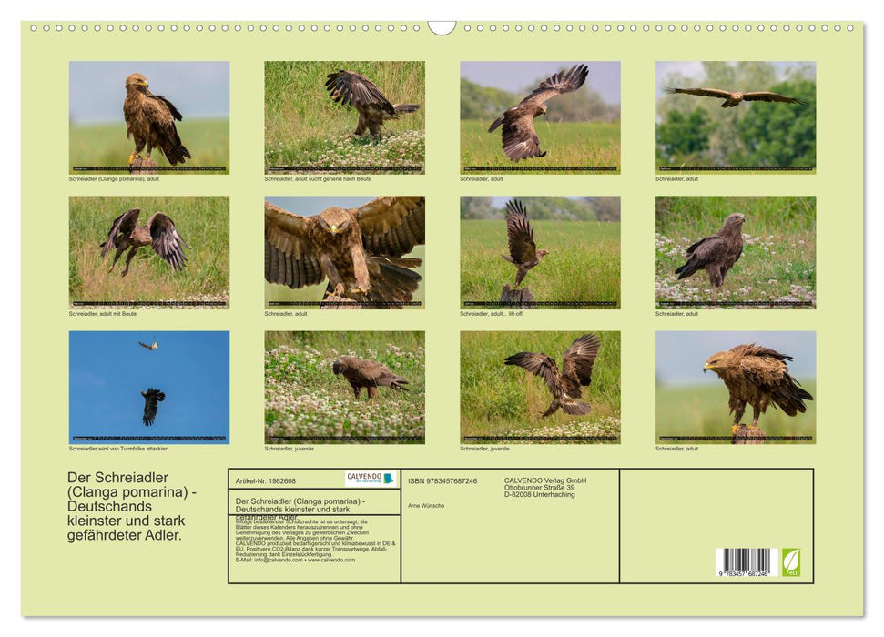This screenshot has height=637, width=884.
Task: Select the 'adult mit Beute' photo
Action: click(x=149, y=252)
